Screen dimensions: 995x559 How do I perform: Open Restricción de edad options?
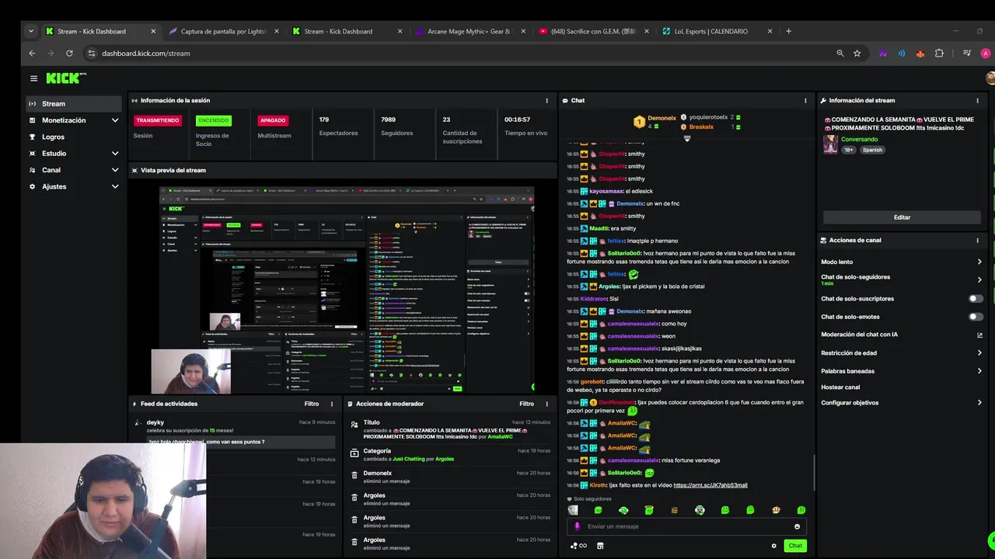[x=979, y=353]
